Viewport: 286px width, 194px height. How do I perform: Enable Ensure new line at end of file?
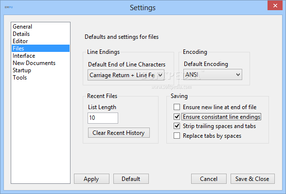coord(177,107)
